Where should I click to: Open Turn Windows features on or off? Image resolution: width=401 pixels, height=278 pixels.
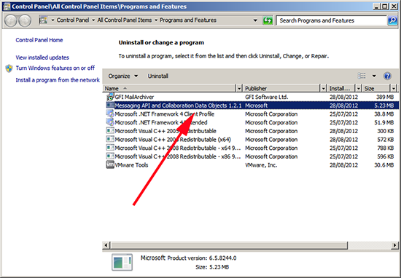[x=55, y=68]
